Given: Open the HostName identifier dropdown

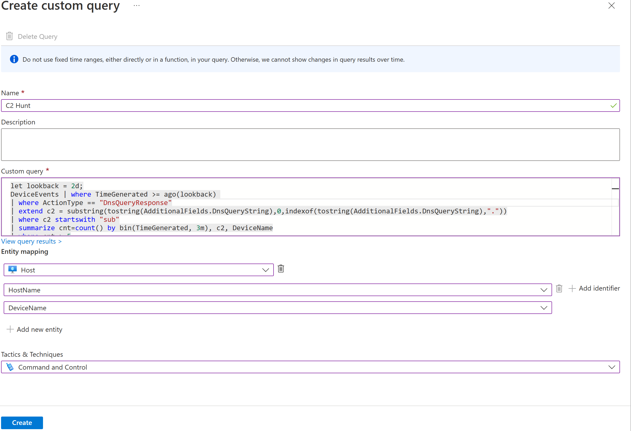Looking at the screenshot, I should (277, 290).
